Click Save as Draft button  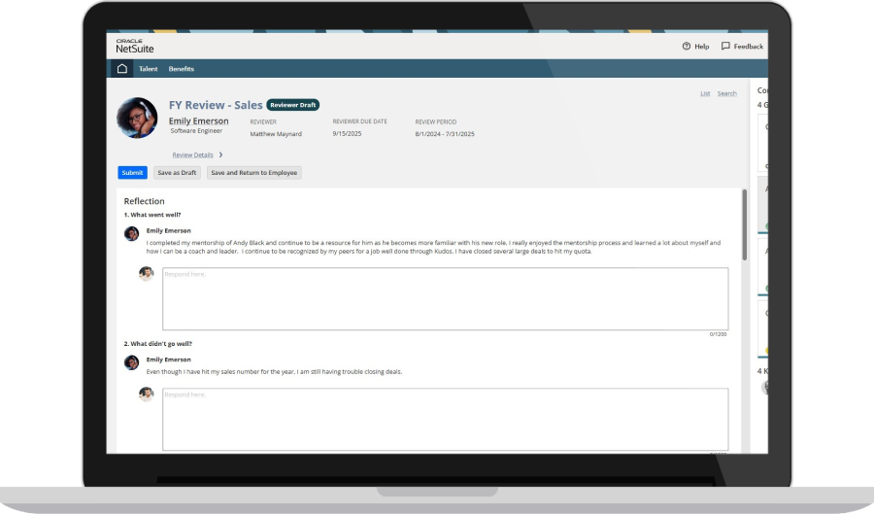[x=177, y=173]
